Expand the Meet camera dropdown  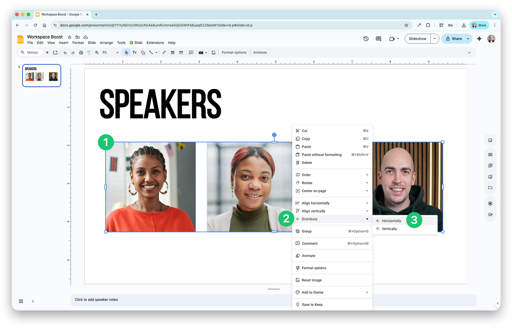tap(398, 39)
